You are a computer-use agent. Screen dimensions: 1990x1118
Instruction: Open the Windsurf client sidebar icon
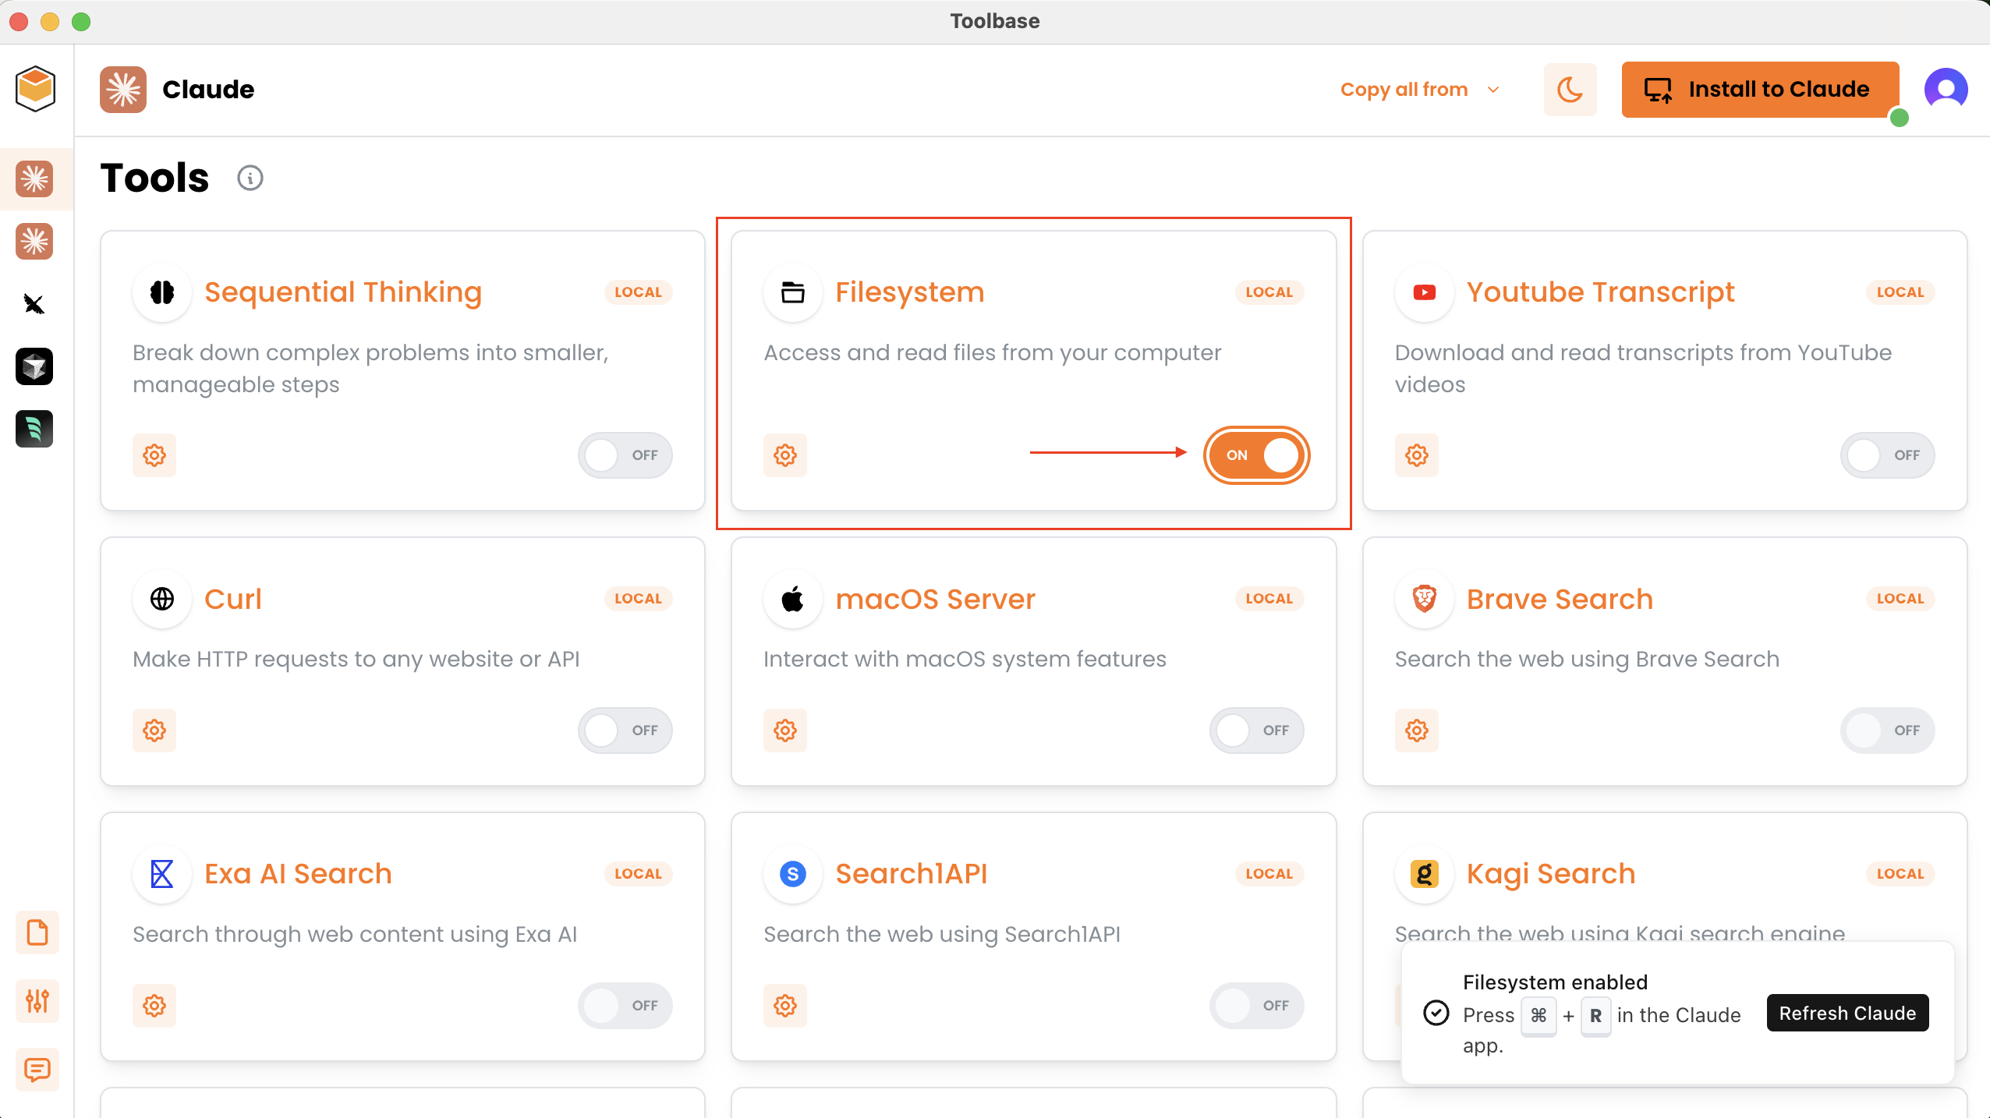coord(34,429)
